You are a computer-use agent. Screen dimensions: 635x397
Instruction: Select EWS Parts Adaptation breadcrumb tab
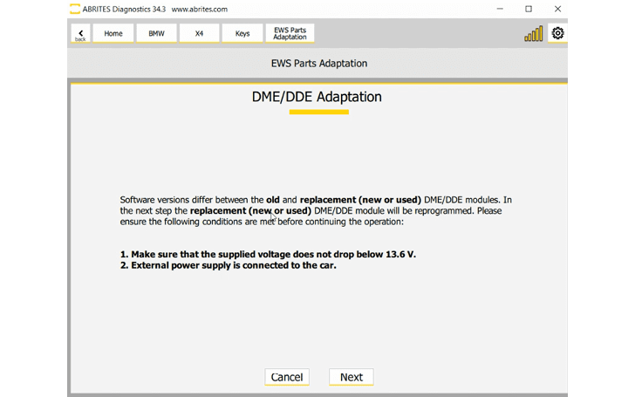point(290,33)
